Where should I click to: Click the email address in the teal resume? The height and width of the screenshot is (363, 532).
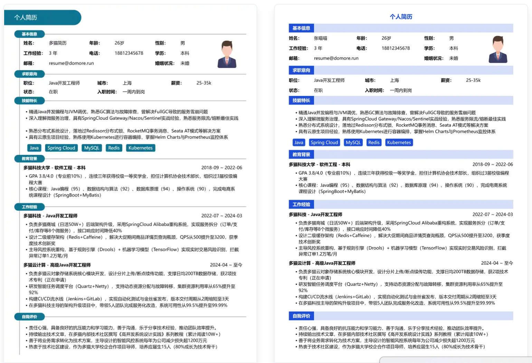pos(71,63)
